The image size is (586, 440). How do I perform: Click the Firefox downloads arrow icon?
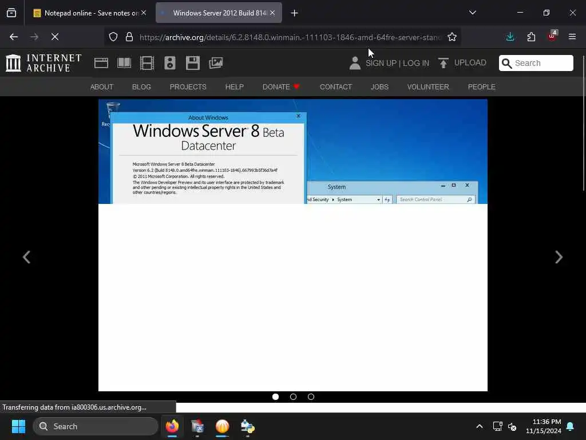(x=510, y=37)
